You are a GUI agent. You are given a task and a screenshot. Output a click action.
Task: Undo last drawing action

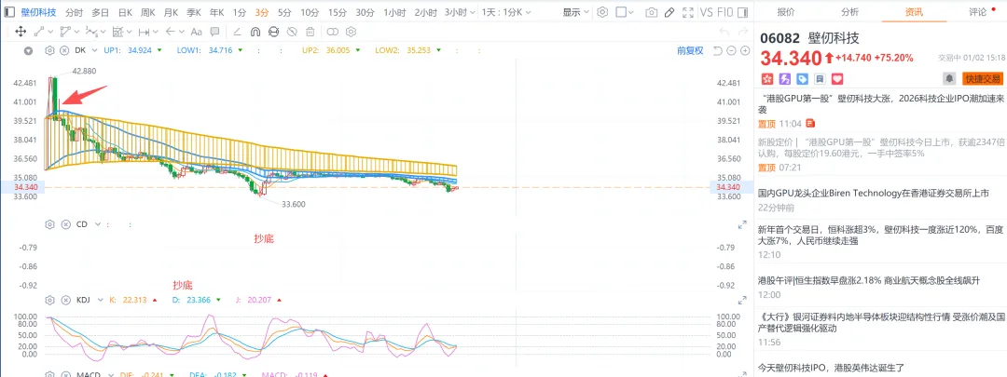tap(724, 31)
